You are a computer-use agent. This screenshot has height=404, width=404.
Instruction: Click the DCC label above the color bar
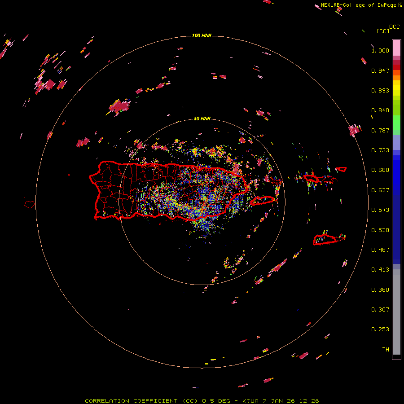tap(395, 27)
